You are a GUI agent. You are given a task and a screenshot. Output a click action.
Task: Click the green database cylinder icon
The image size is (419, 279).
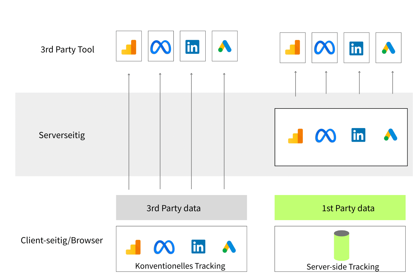point(341,245)
